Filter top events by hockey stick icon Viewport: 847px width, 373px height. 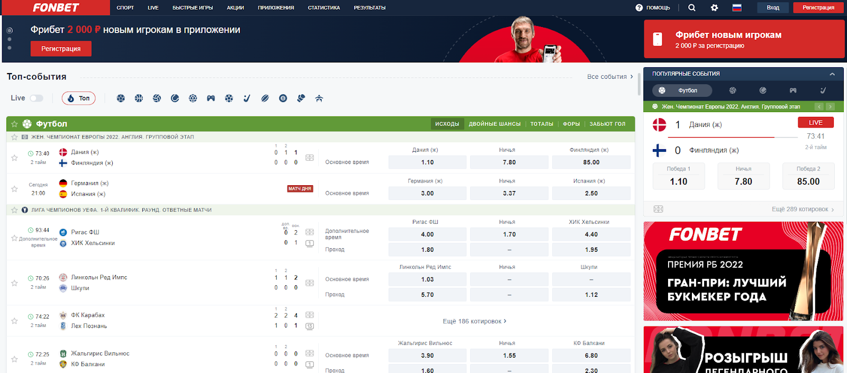click(x=247, y=98)
